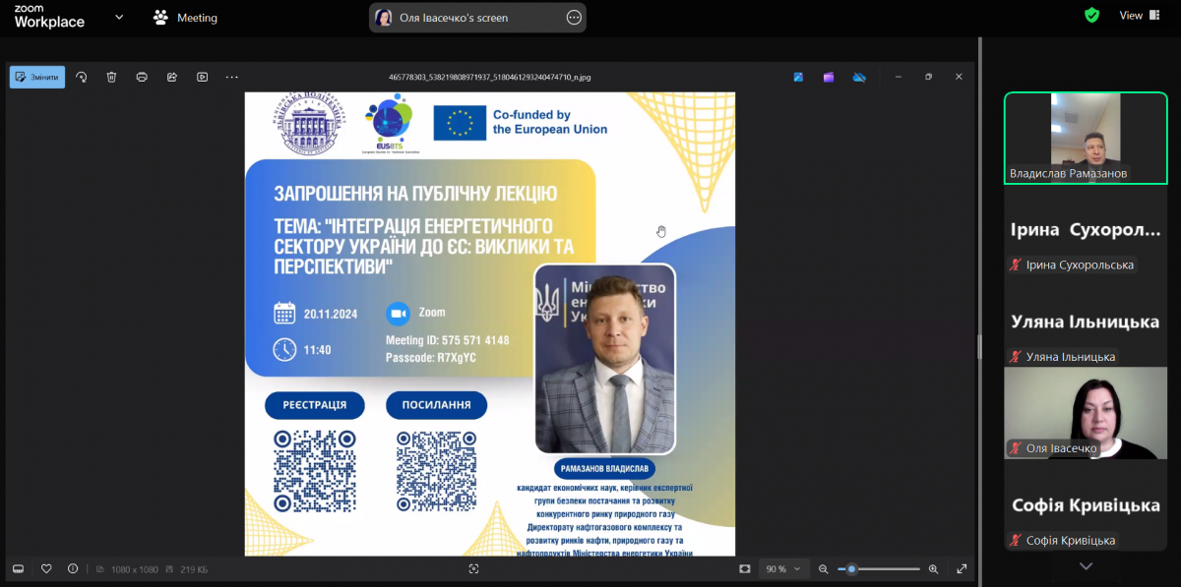The width and height of the screenshot is (1181, 587).
Task: Toggle the filmstrip view at bottom left
Action: [x=18, y=568]
